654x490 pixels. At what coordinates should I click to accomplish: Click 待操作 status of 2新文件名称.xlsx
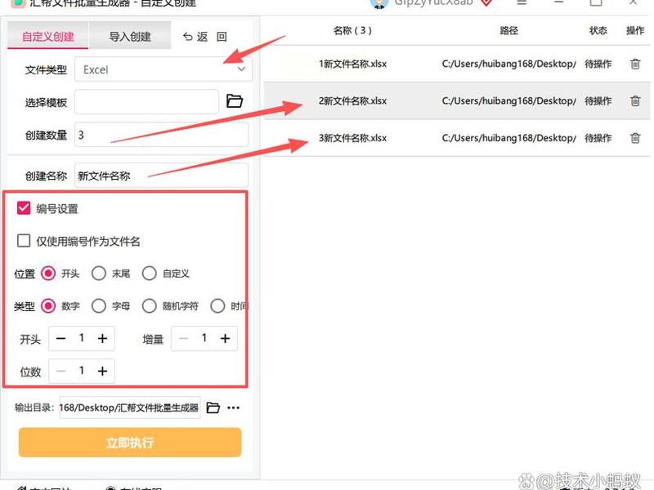click(x=598, y=100)
